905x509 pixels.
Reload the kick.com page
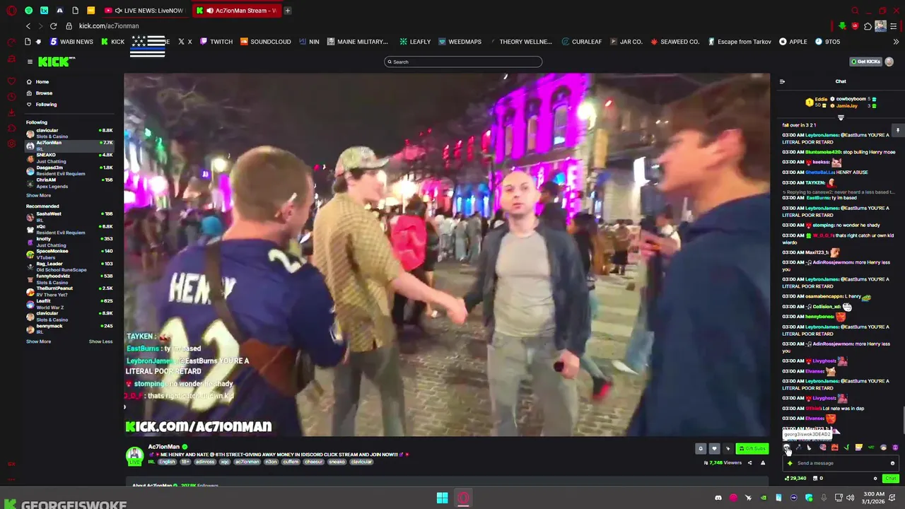(53, 26)
